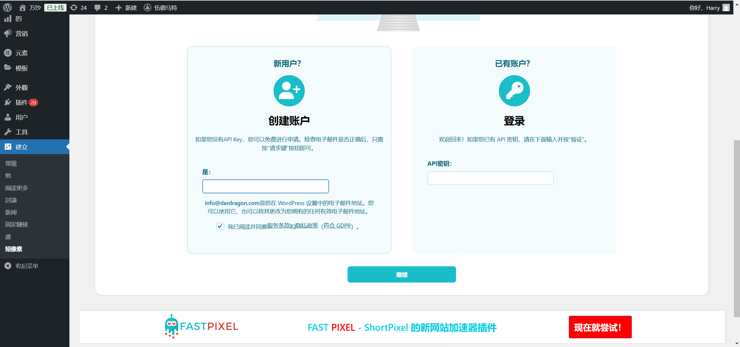The height and width of the screenshot is (347, 740).
Task: Click the WordPress logo icon
Action: coord(7,8)
